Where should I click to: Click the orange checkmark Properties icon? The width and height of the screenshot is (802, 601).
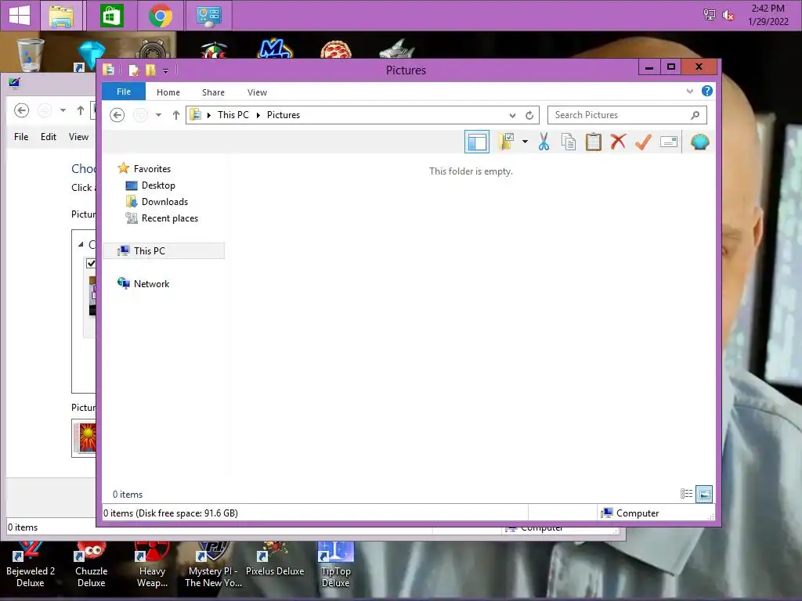tap(643, 142)
